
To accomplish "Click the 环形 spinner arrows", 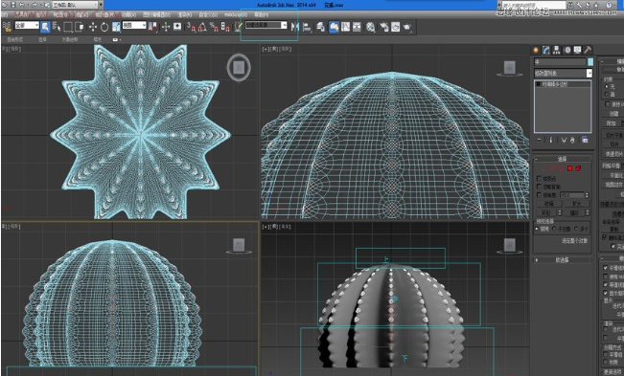I will (x=560, y=213).
